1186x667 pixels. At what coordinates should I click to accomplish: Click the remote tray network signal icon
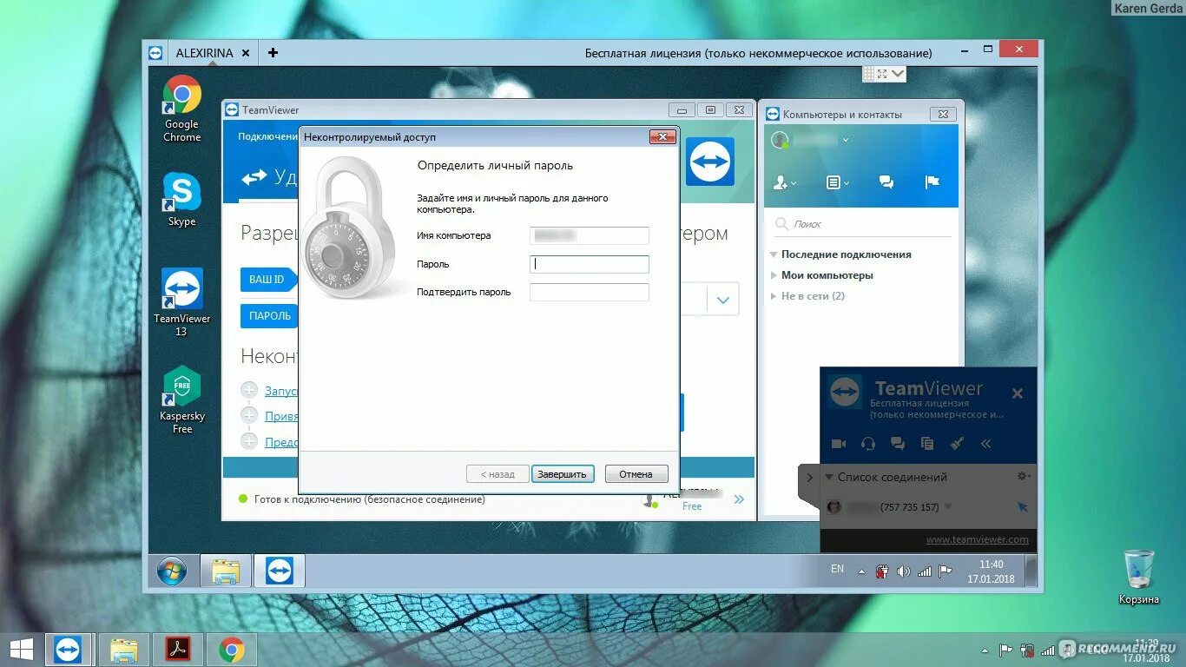(x=925, y=571)
